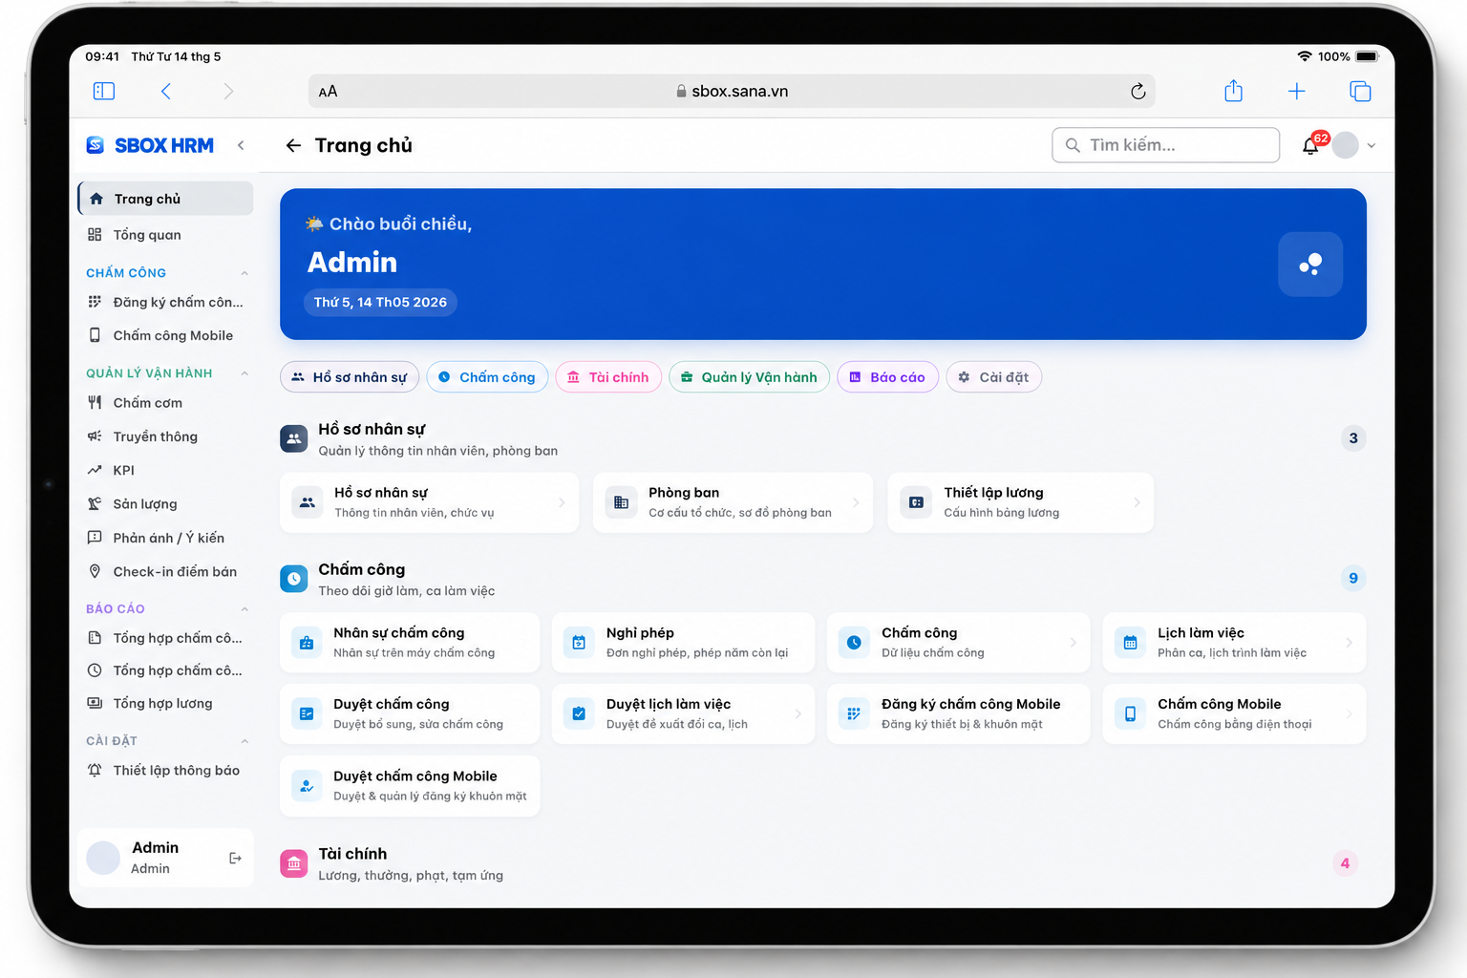Viewport: 1467px width, 978px height.
Task: Show Safari tab overview icon
Action: 1360,91
